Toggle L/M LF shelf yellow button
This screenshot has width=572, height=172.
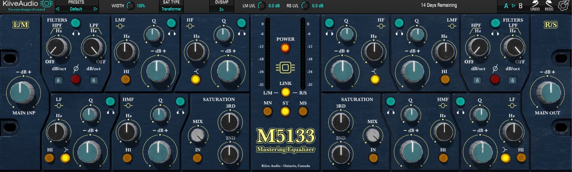coord(66,158)
